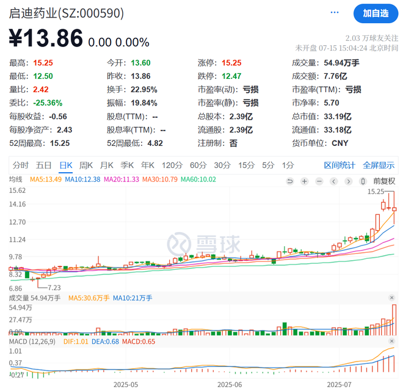The height and width of the screenshot is (392, 403).
Task: Click the 2.03 万球友关注 followers text
Action: coord(372,38)
